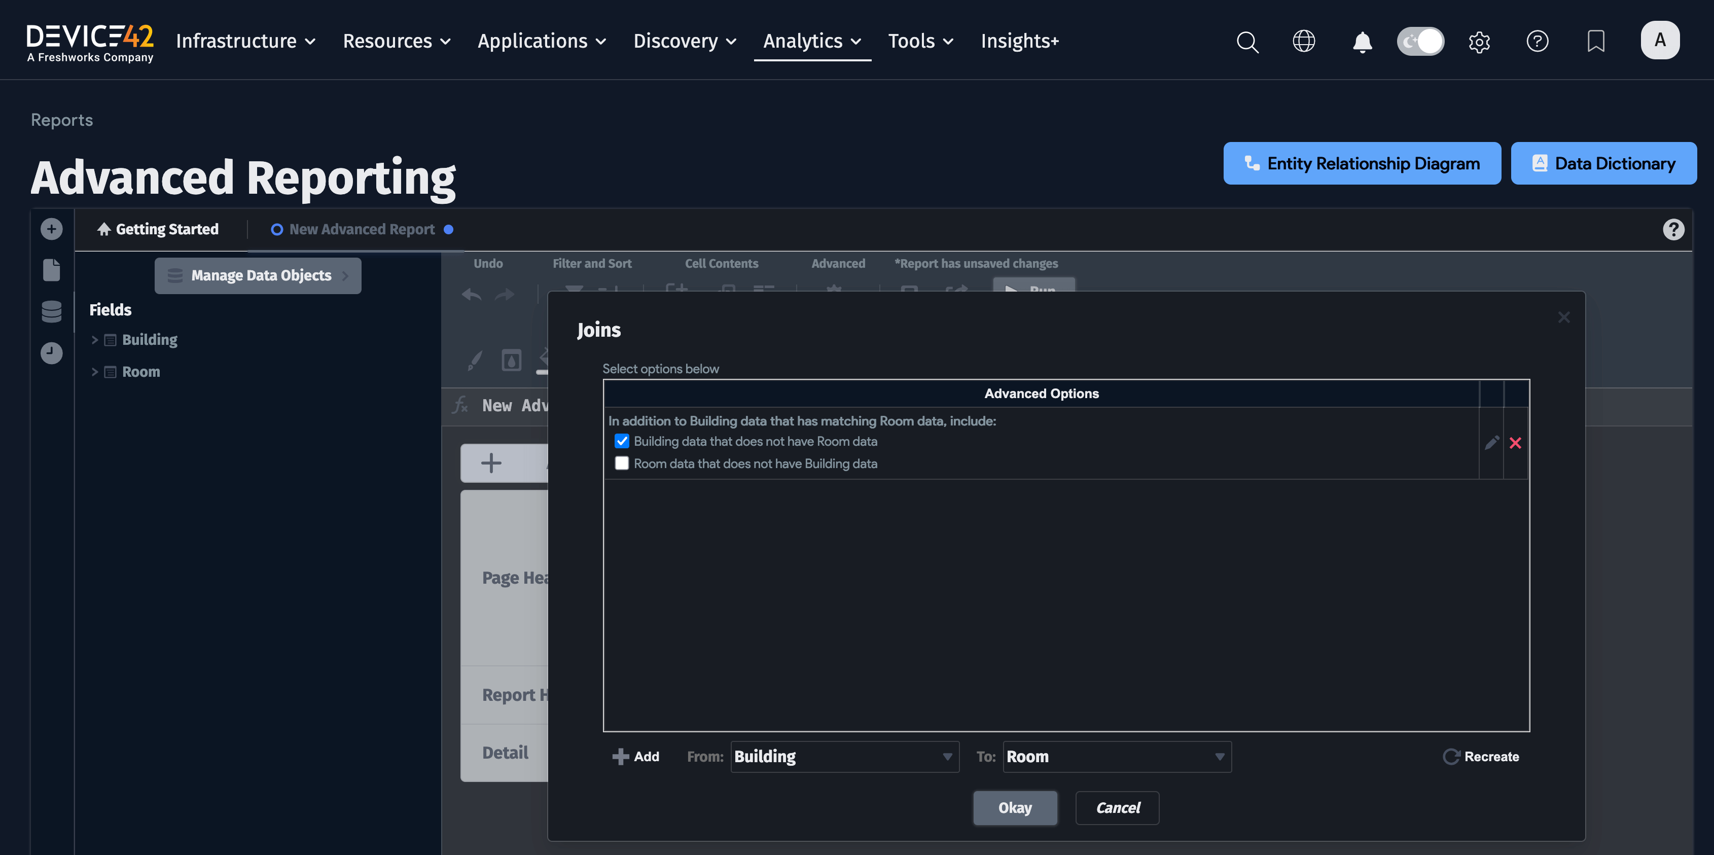Click the Undo arrow icon

pyautogui.click(x=472, y=294)
